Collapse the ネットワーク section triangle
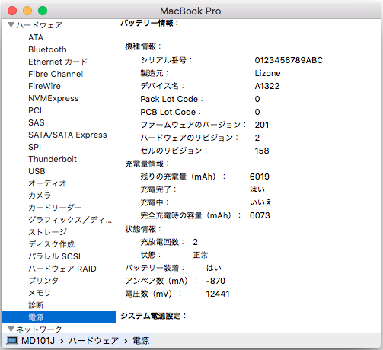The width and height of the screenshot is (383, 350). pyautogui.click(x=11, y=329)
